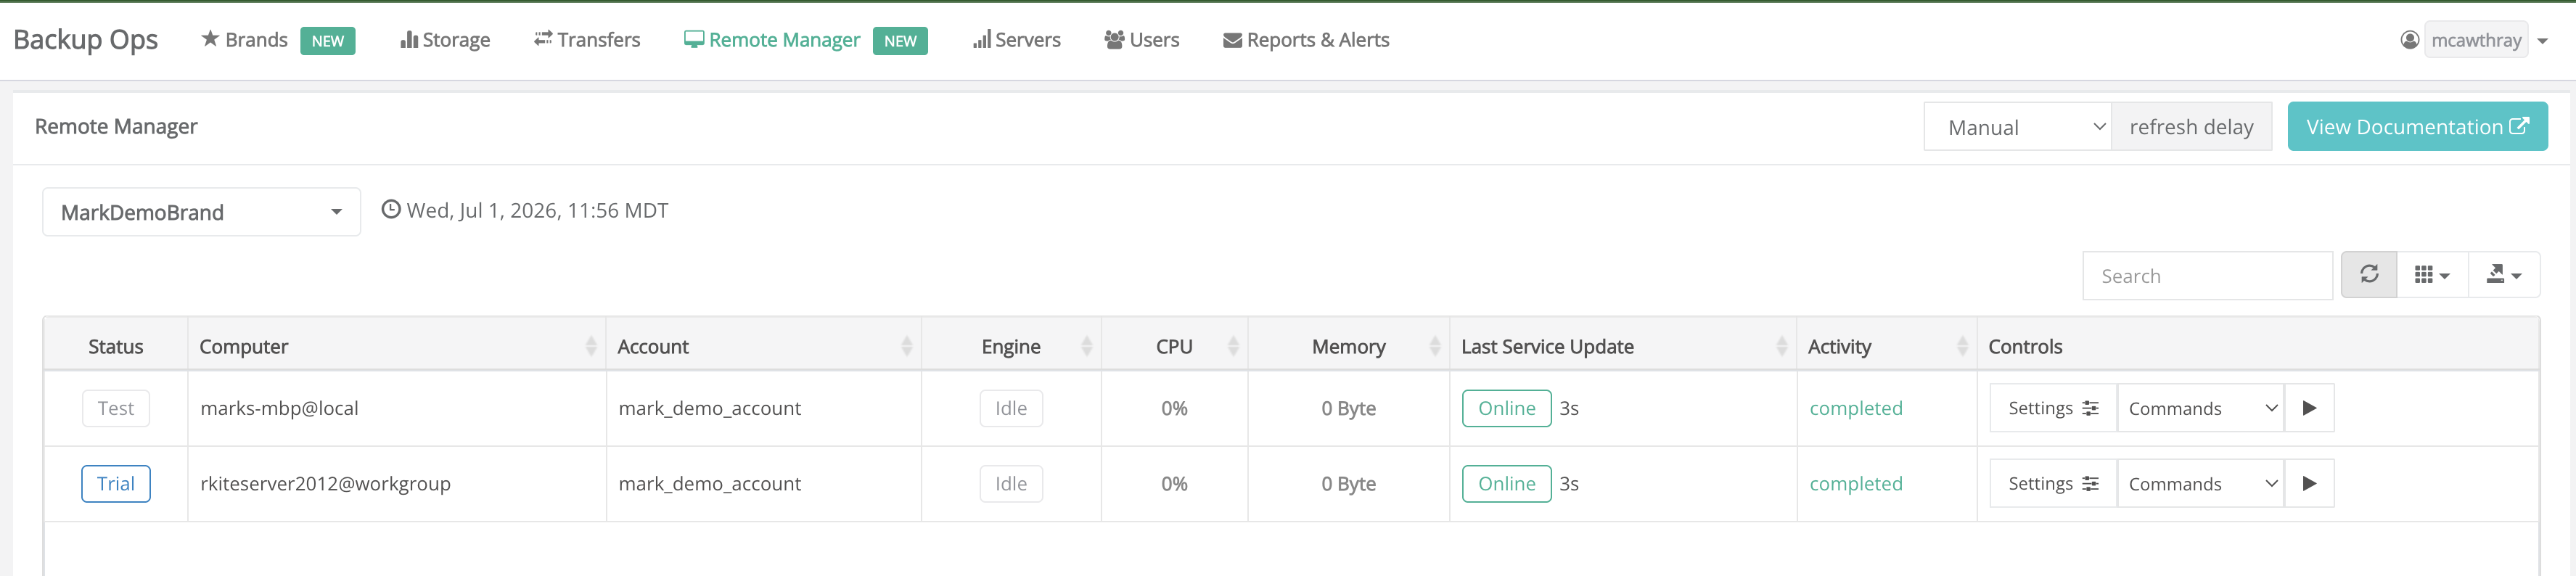The height and width of the screenshot is (576, 2576).
Task: Open Reports & Alerts
Action: click(x=1306, y=40)
